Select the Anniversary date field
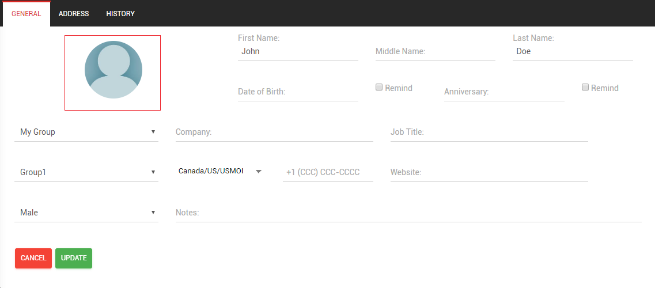Image resolution: width=655 pixels, height=288 pixels. click(x=504, y=92)
